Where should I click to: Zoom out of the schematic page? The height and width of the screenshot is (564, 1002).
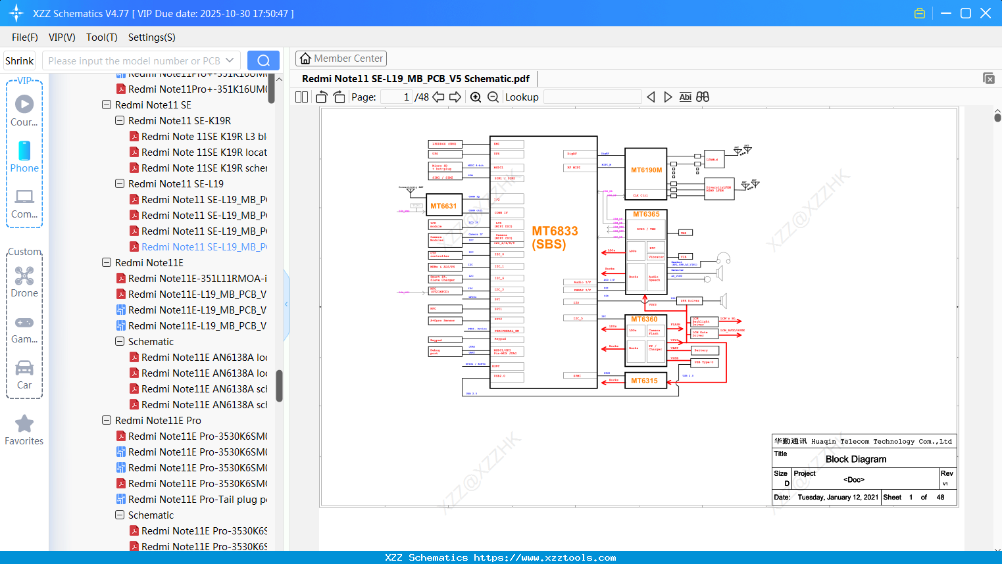click(x=492, y=97)
